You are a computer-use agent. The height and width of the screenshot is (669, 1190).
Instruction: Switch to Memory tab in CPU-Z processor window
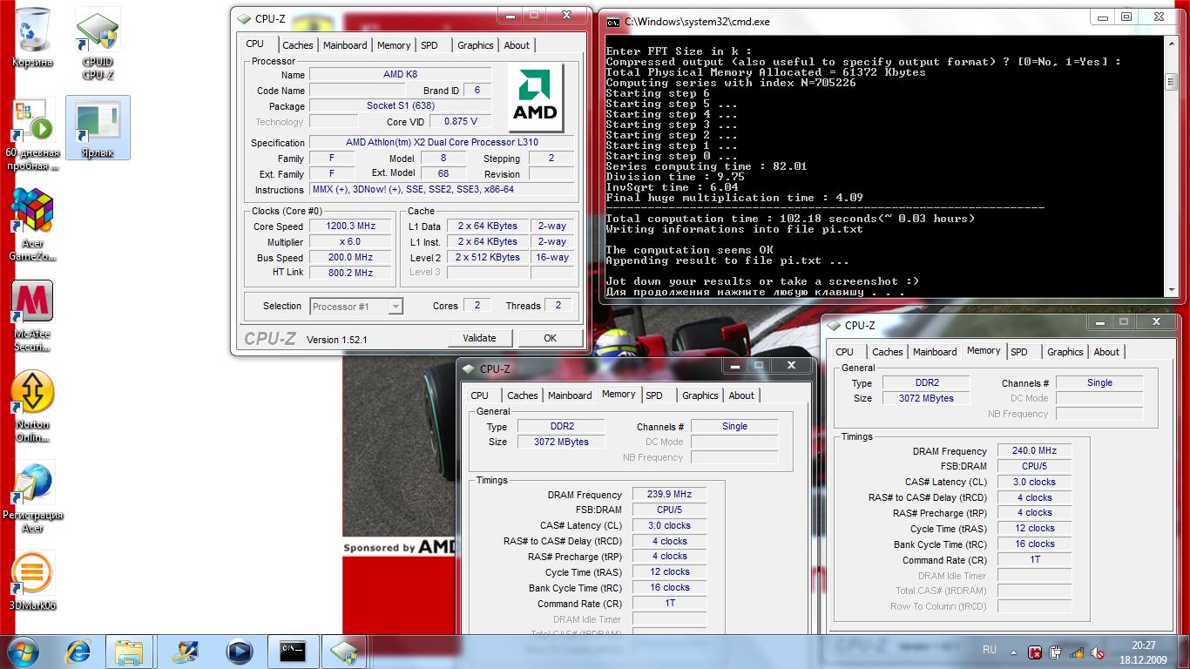[394, 45]
